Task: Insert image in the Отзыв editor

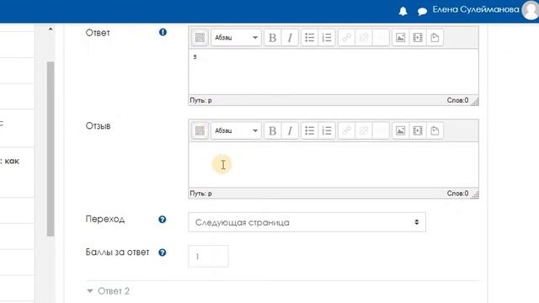Action: coord(401,130)
